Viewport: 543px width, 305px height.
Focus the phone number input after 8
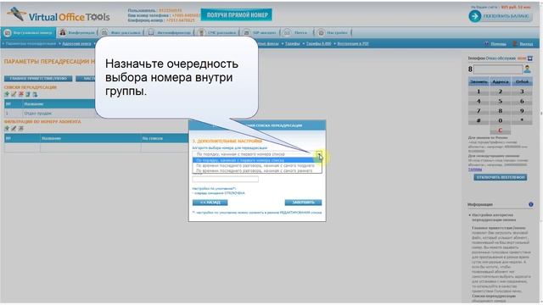click(x=498, y=69)
